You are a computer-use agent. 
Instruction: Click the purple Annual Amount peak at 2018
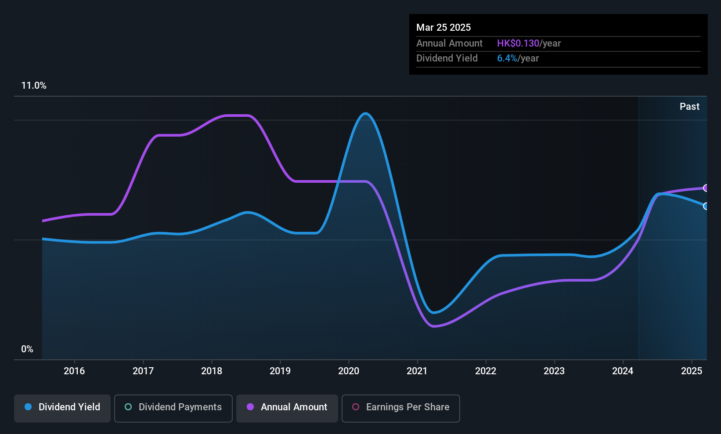pyautogui.click(x=237, y=116)
